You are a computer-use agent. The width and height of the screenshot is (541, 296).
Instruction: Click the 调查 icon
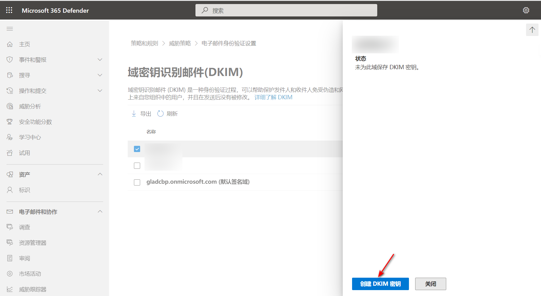coord(10,227)
